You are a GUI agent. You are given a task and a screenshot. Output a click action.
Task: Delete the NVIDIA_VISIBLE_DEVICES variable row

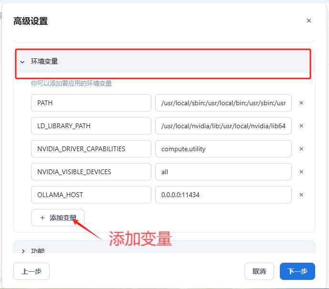301,172
